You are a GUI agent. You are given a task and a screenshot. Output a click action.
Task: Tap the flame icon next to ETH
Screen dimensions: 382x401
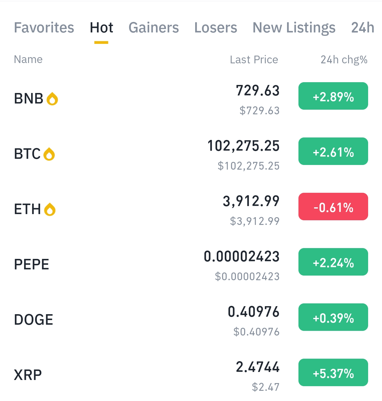tap(50, 209)
